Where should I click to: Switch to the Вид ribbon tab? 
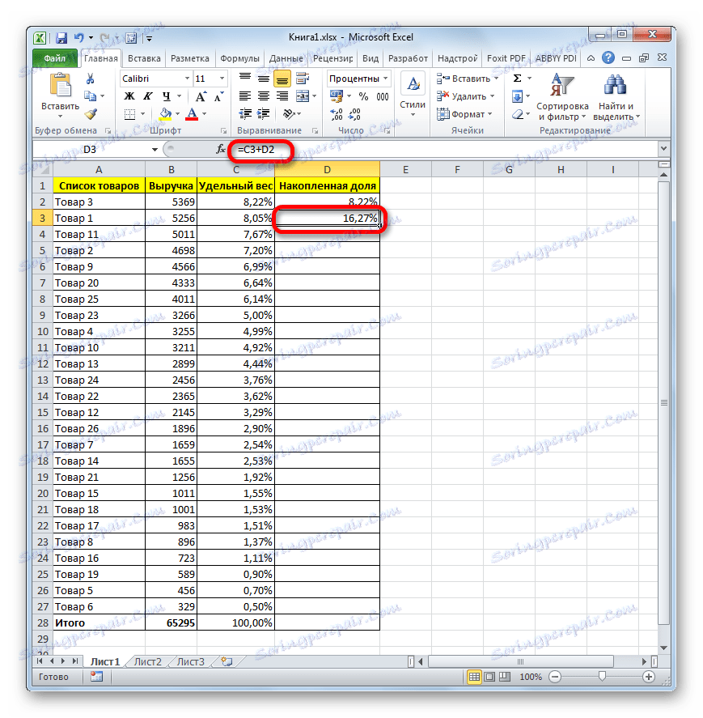(x=371, y=58)
